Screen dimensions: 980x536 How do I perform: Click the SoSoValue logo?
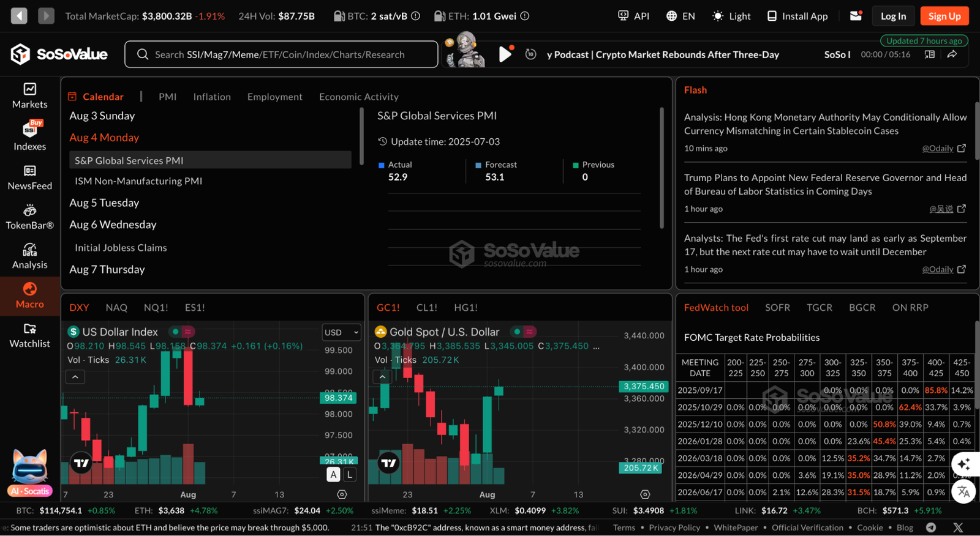[x=59, y=54]
